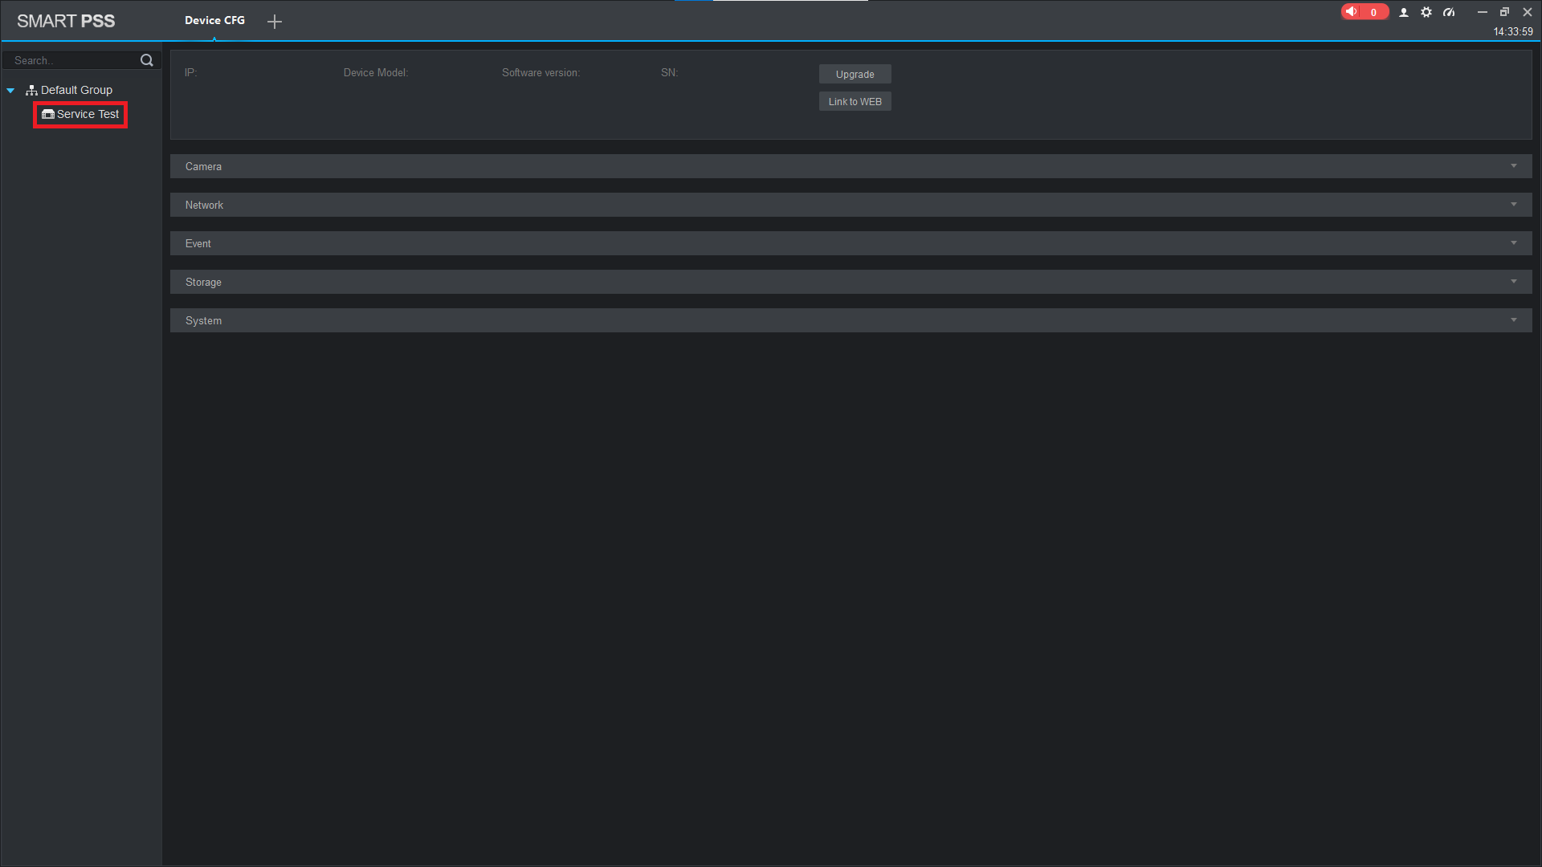Click the settings gear icon
This screenshot has height=867, width=1542.
pos(1426,12)
